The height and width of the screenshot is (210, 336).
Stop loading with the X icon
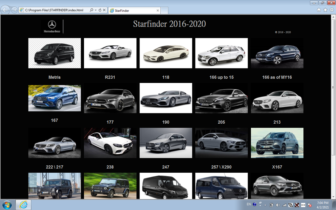[x=104, y=10]
